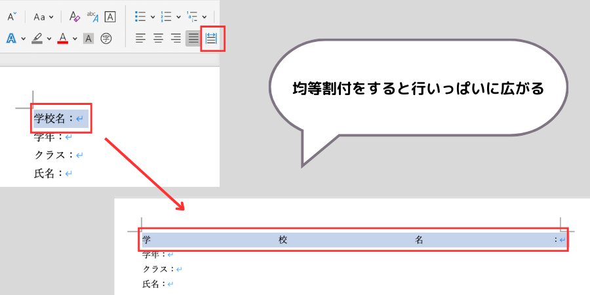Expand the numbered list dropdown arrow
The height and width of the screenshot is (295, 590).
178,17
